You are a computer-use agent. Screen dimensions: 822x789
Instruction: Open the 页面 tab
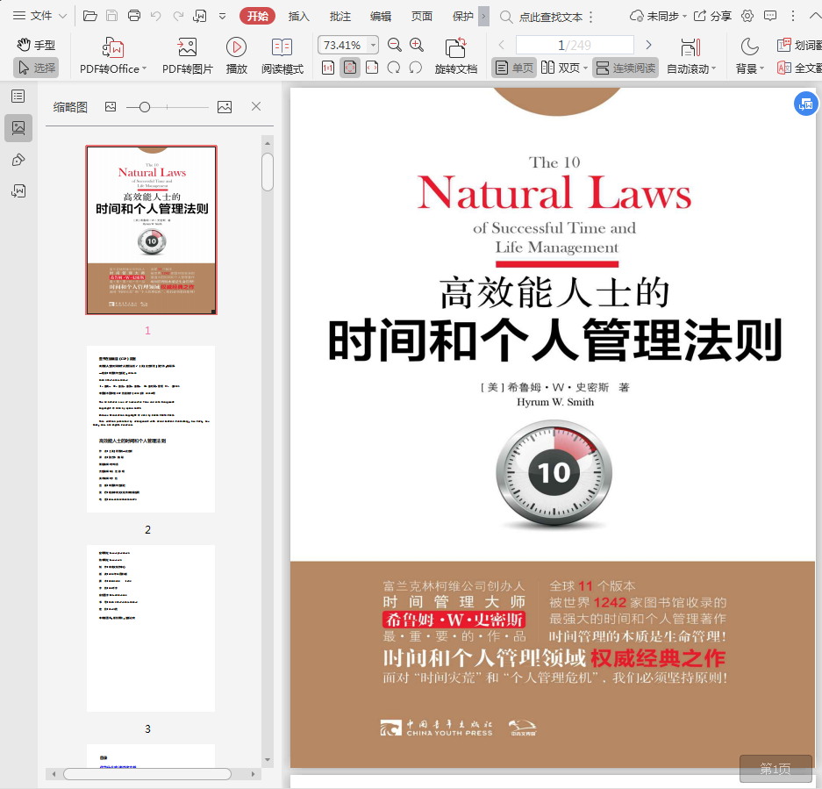(x=421, y=17)
